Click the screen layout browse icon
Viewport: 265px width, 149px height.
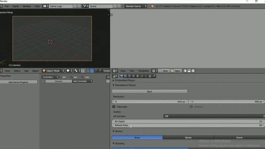(x=45, y=6)
